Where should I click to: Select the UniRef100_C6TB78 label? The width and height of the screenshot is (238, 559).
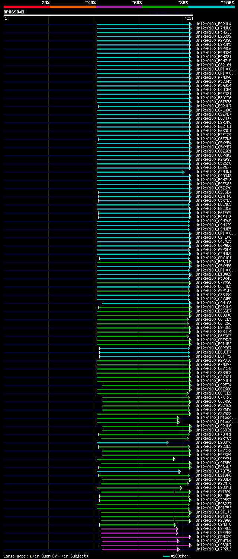(213, 102)
